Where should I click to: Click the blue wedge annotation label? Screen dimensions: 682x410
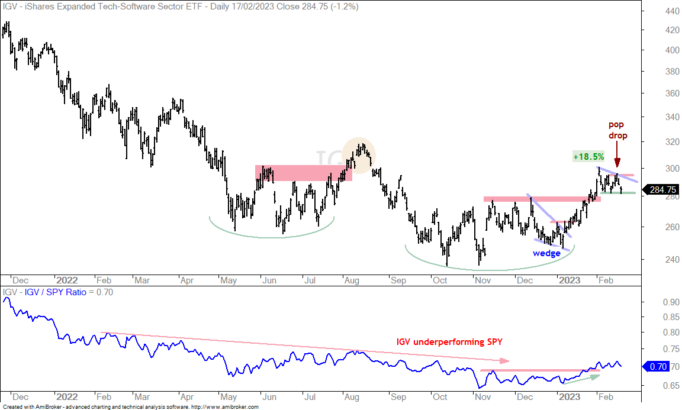[546, 253]
